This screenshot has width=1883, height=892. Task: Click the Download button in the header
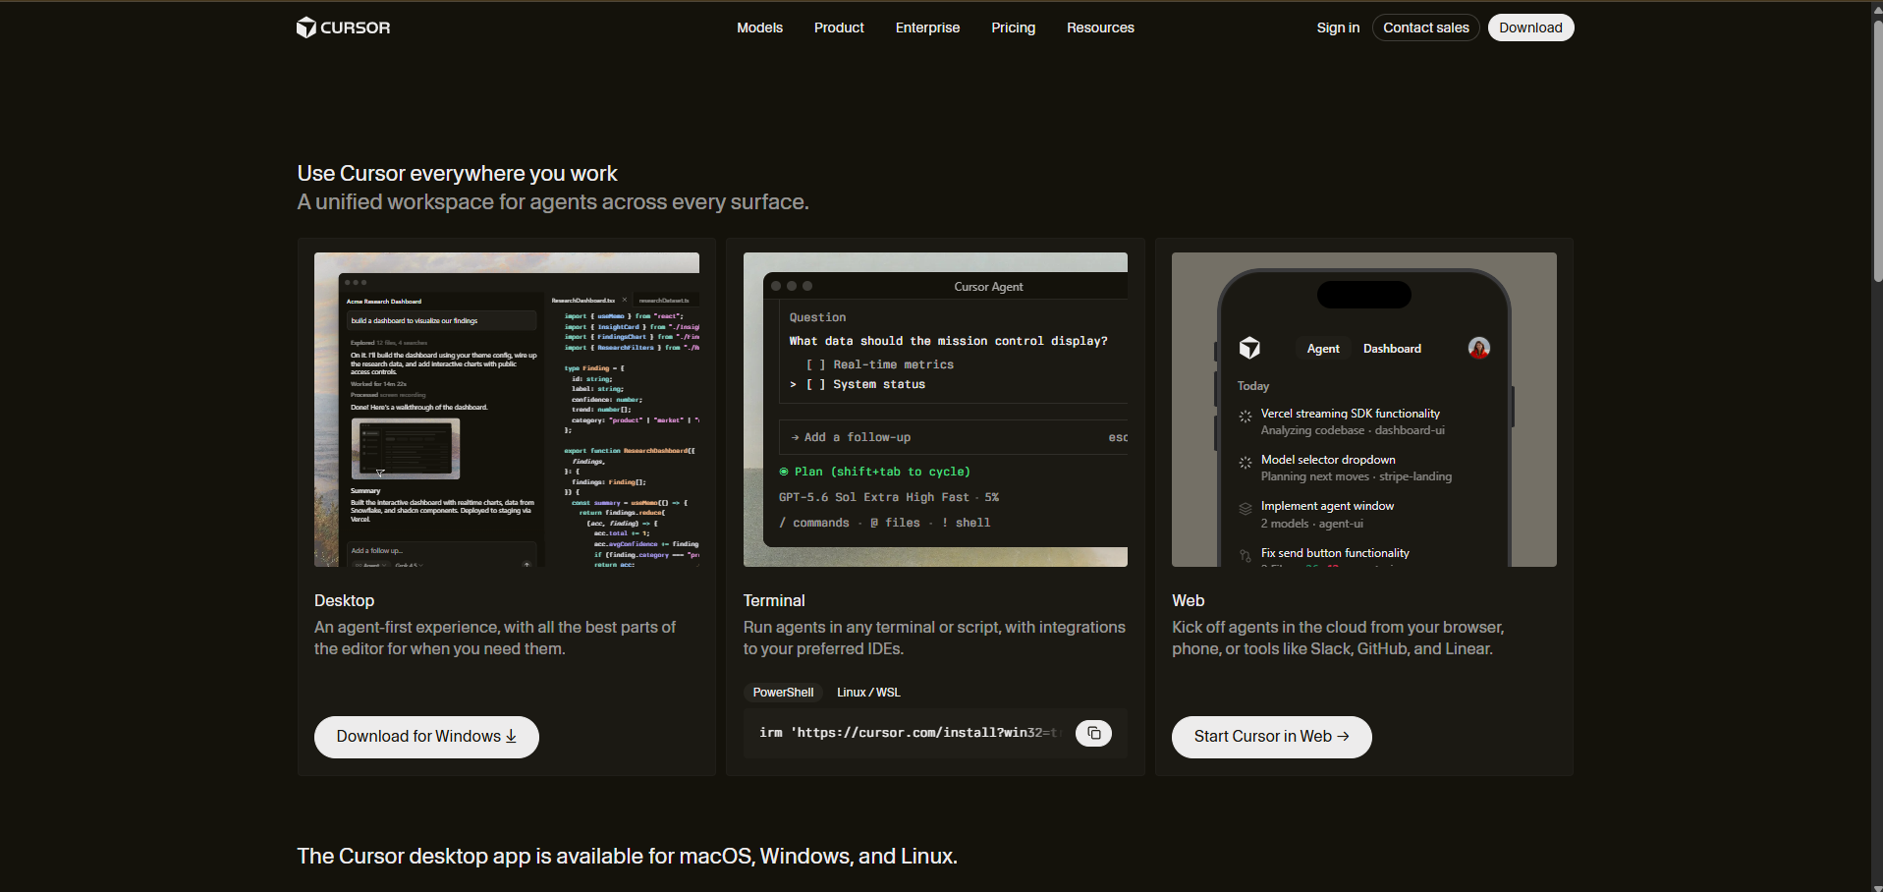[x=1530, y=28]
